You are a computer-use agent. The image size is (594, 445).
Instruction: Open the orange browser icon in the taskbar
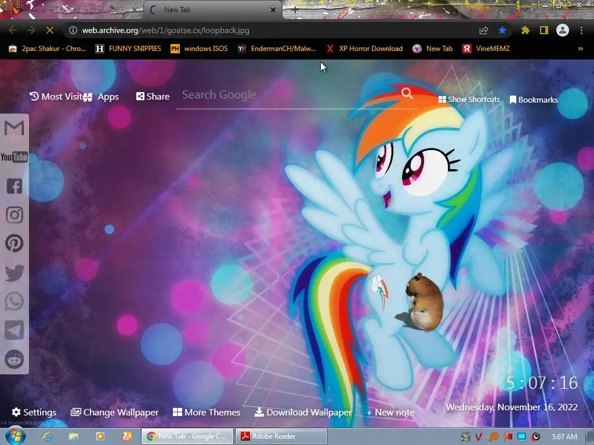(x=126, y=436)
